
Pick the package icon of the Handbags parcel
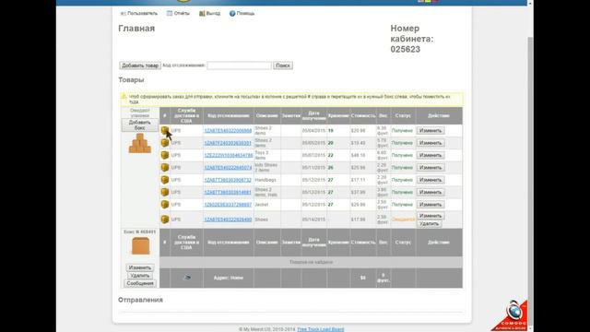tap(165, 180)
